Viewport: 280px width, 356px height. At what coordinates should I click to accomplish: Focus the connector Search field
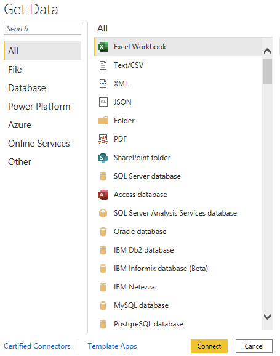(x=42, y=28)
